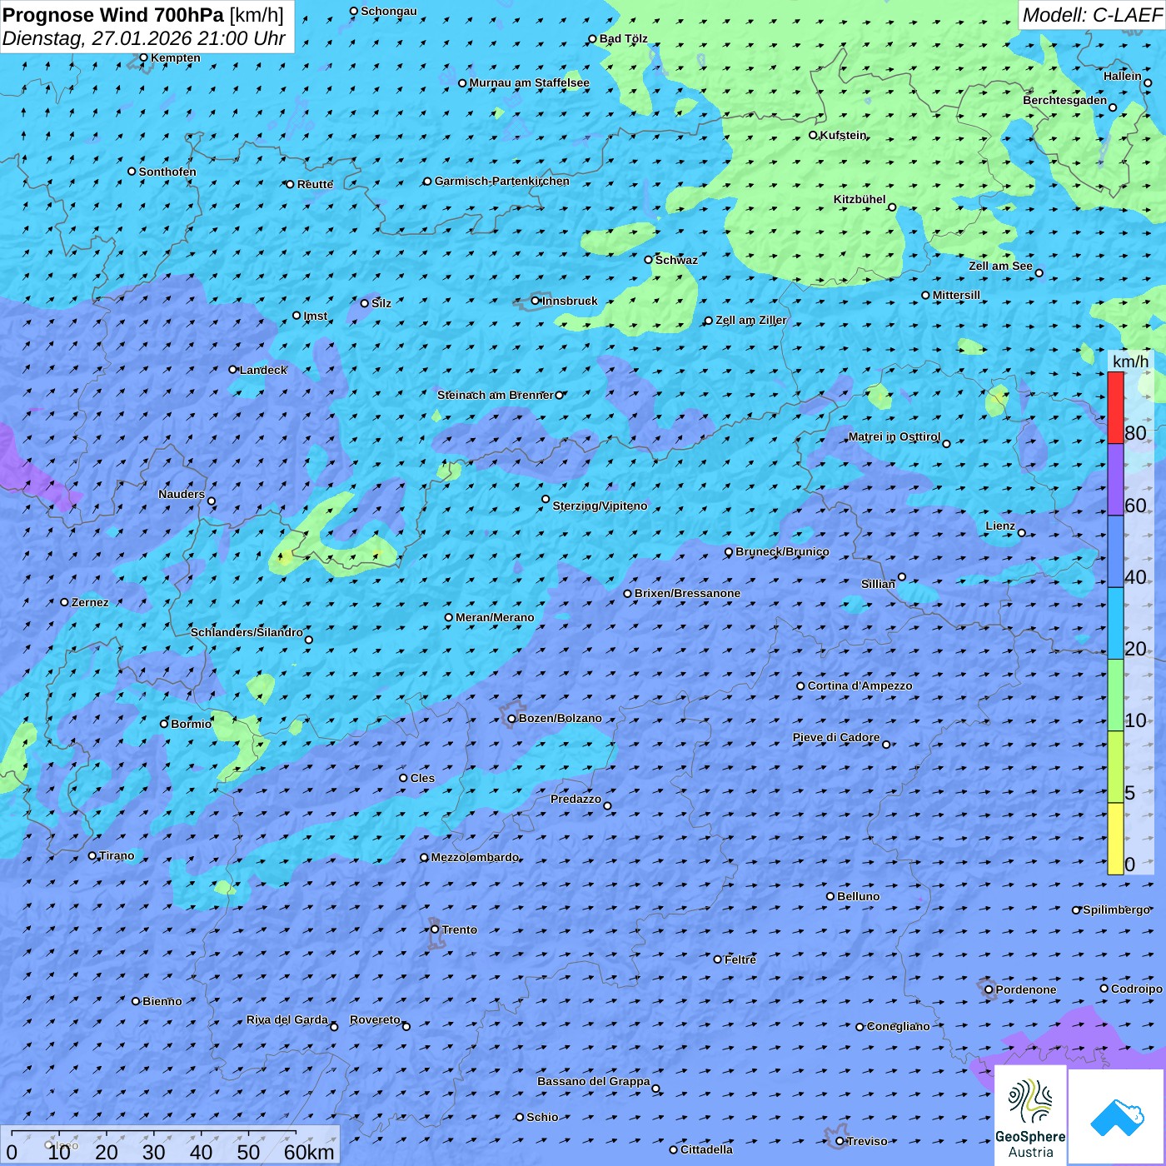The height and width of the screenshot is (1166, 1166).
Task: Click the Mezzolombardo label
Action: (x=475, y=857)
